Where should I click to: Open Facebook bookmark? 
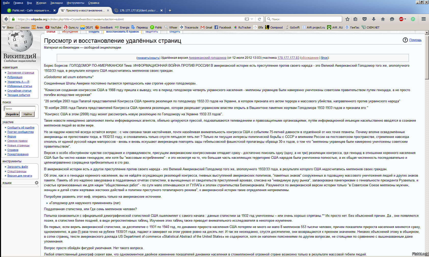[223, 27]
